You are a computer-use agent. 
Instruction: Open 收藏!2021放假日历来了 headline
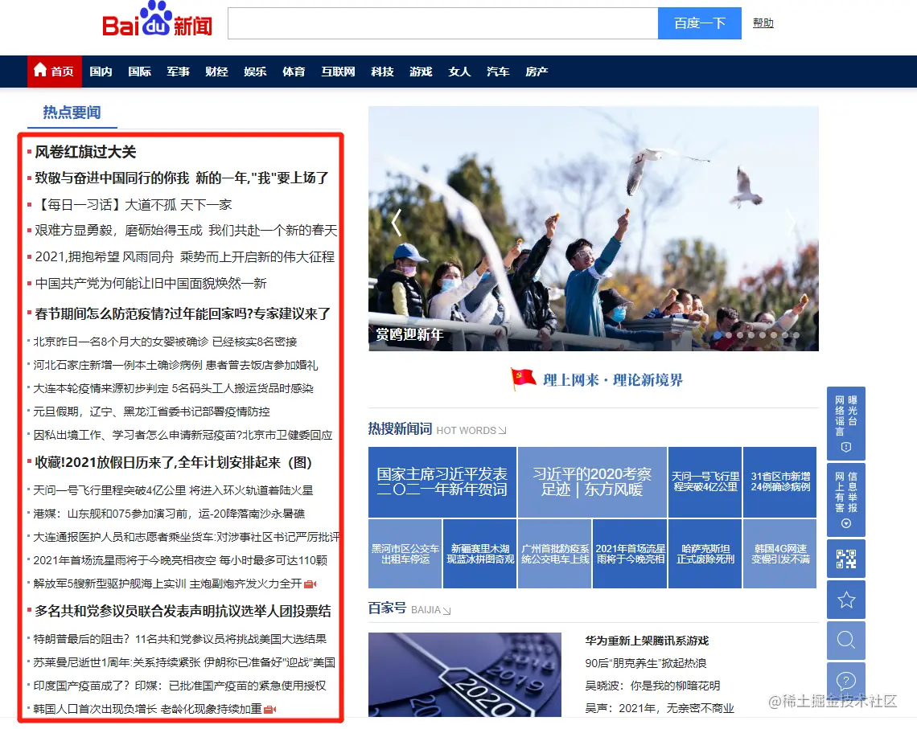coord(173,463)
